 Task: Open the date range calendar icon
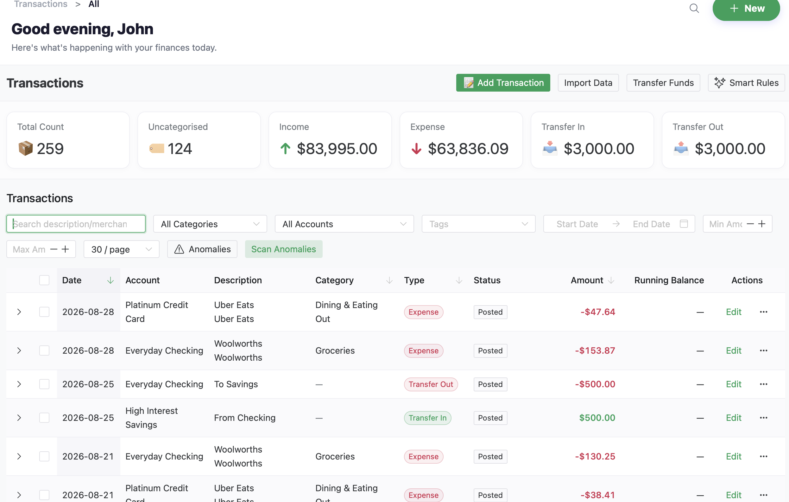click(x=684, y=224)
